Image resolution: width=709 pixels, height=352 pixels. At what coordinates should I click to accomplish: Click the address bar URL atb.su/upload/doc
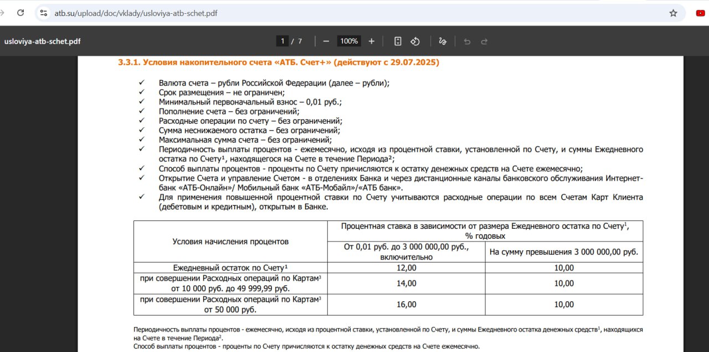pyautogui.click(x=136, y=13)
